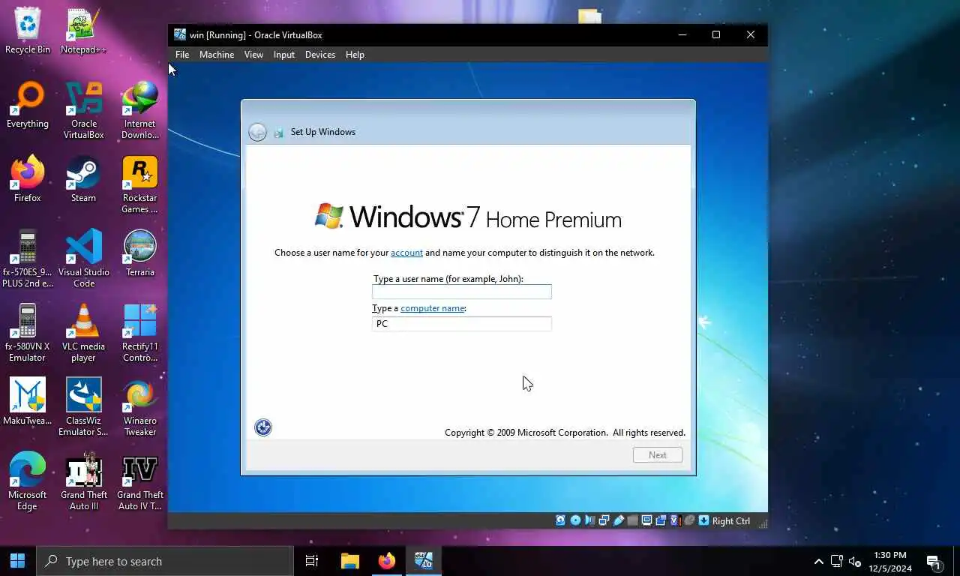Click the Windows Start button on host taskbar
Viewport: 960px width, 576px height.
[18, 561]
